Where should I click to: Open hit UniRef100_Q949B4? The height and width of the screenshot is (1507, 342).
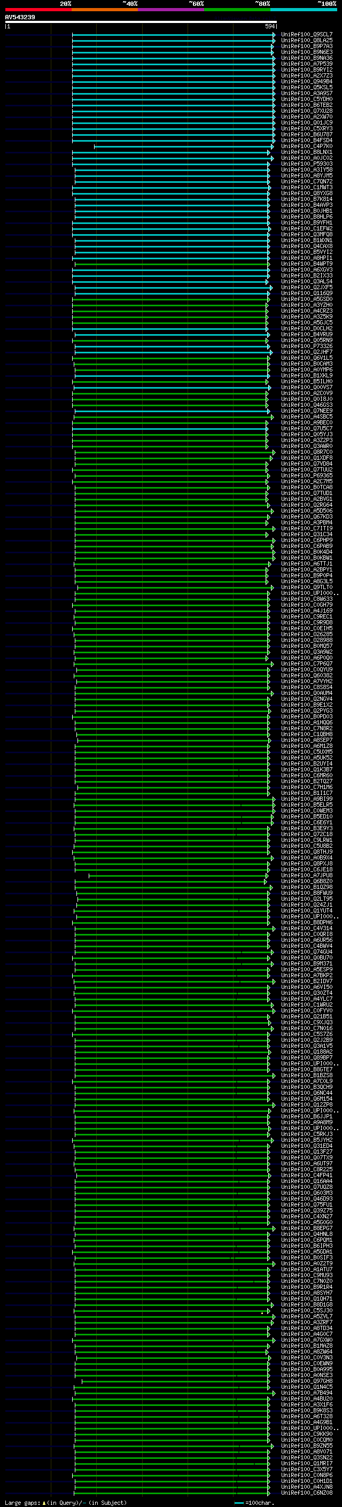(x=307, y=81)
